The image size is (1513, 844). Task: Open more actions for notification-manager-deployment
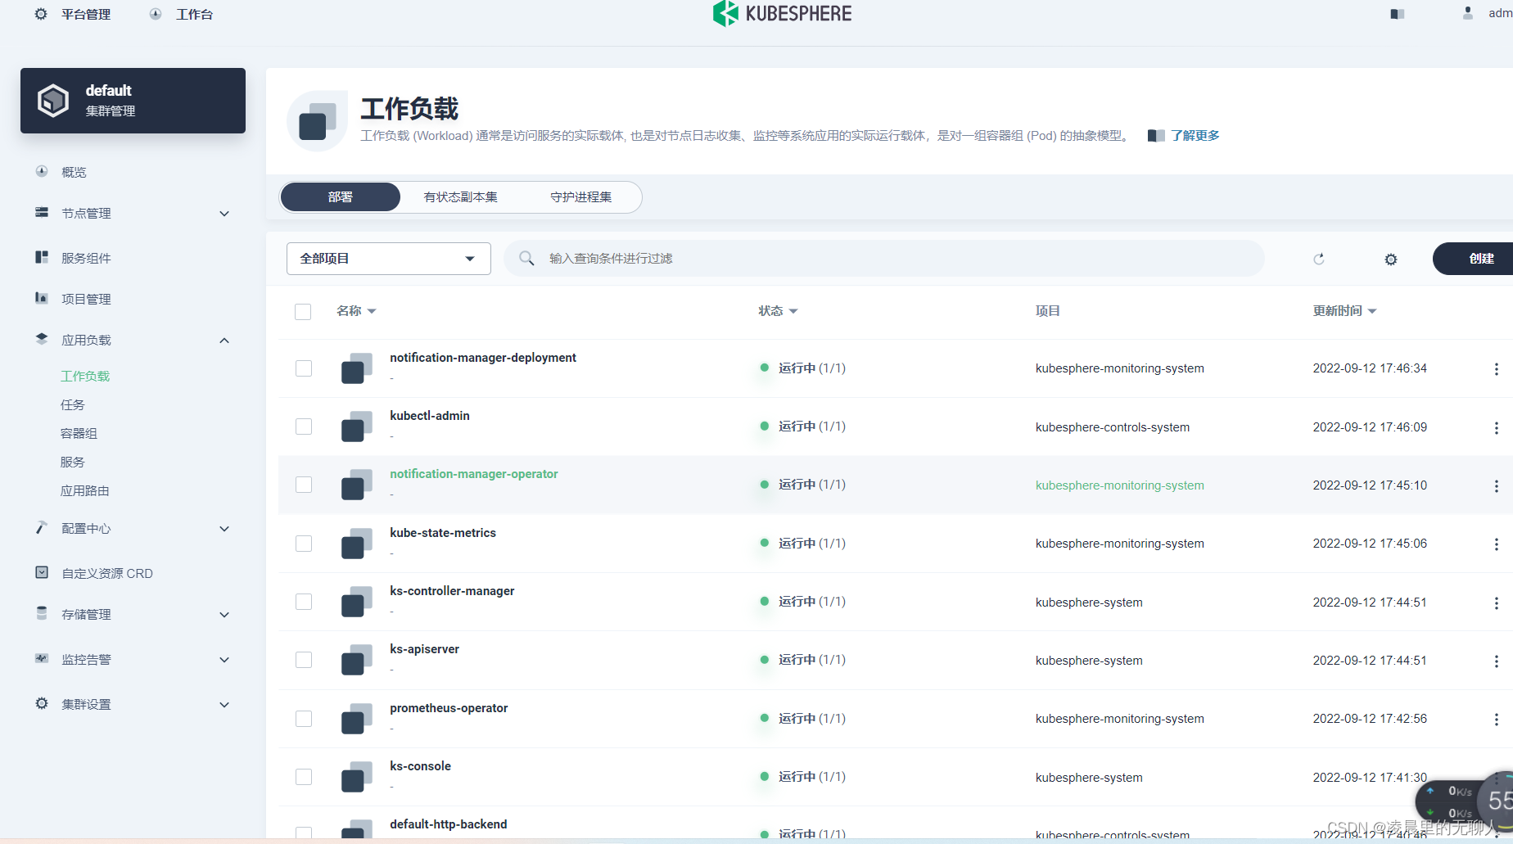[x=1497, y=369]
